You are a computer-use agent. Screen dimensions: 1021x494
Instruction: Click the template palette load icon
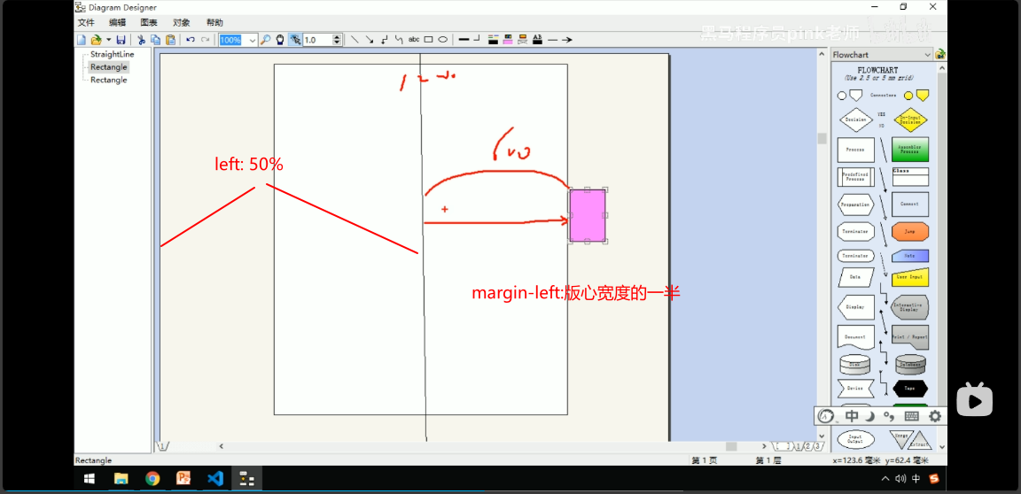tap(940, 55)
